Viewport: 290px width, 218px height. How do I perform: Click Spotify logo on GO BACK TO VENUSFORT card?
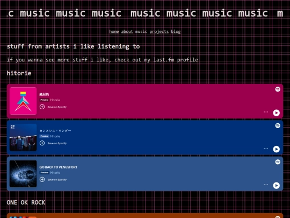pyautogui.click(x=278, y=162)
